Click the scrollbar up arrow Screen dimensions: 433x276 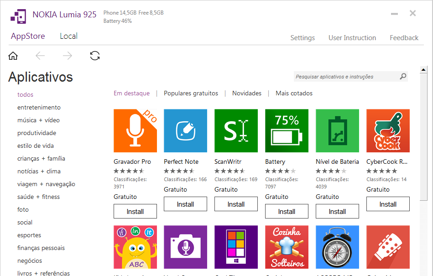(x=423, y=69)
